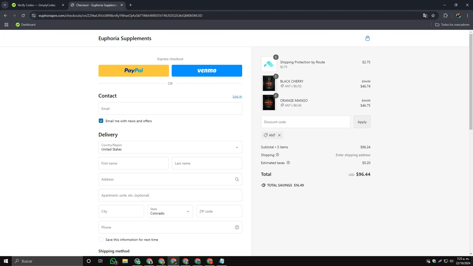Screen dimensions: 473x266
Task: Open the volume control in system tray
Action: (452, 261)
